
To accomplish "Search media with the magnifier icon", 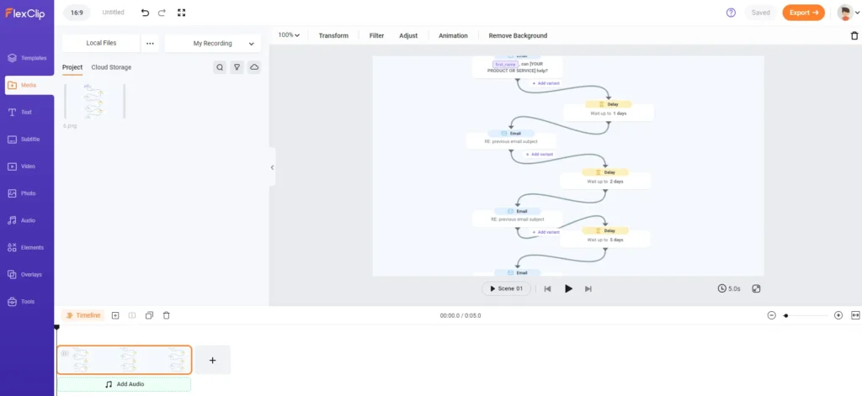I will (220, 67).
